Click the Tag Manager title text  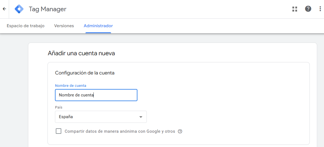click(x=48, y=9)
